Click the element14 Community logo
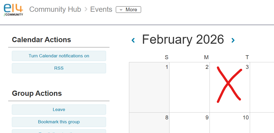Viewport: 274px width, 133px height. 13,10
